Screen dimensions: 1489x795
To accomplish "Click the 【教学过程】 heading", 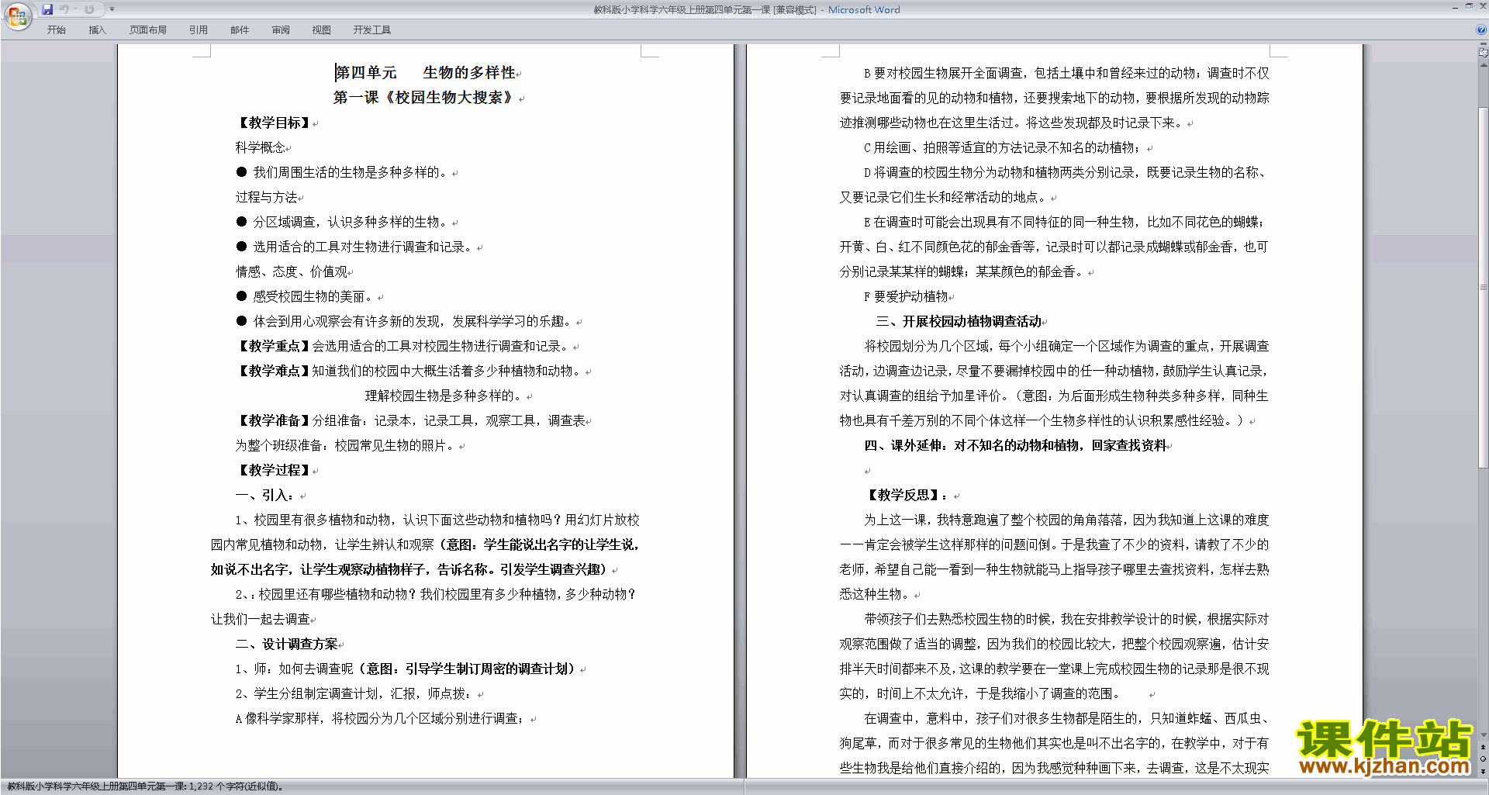I will (274, 470).
